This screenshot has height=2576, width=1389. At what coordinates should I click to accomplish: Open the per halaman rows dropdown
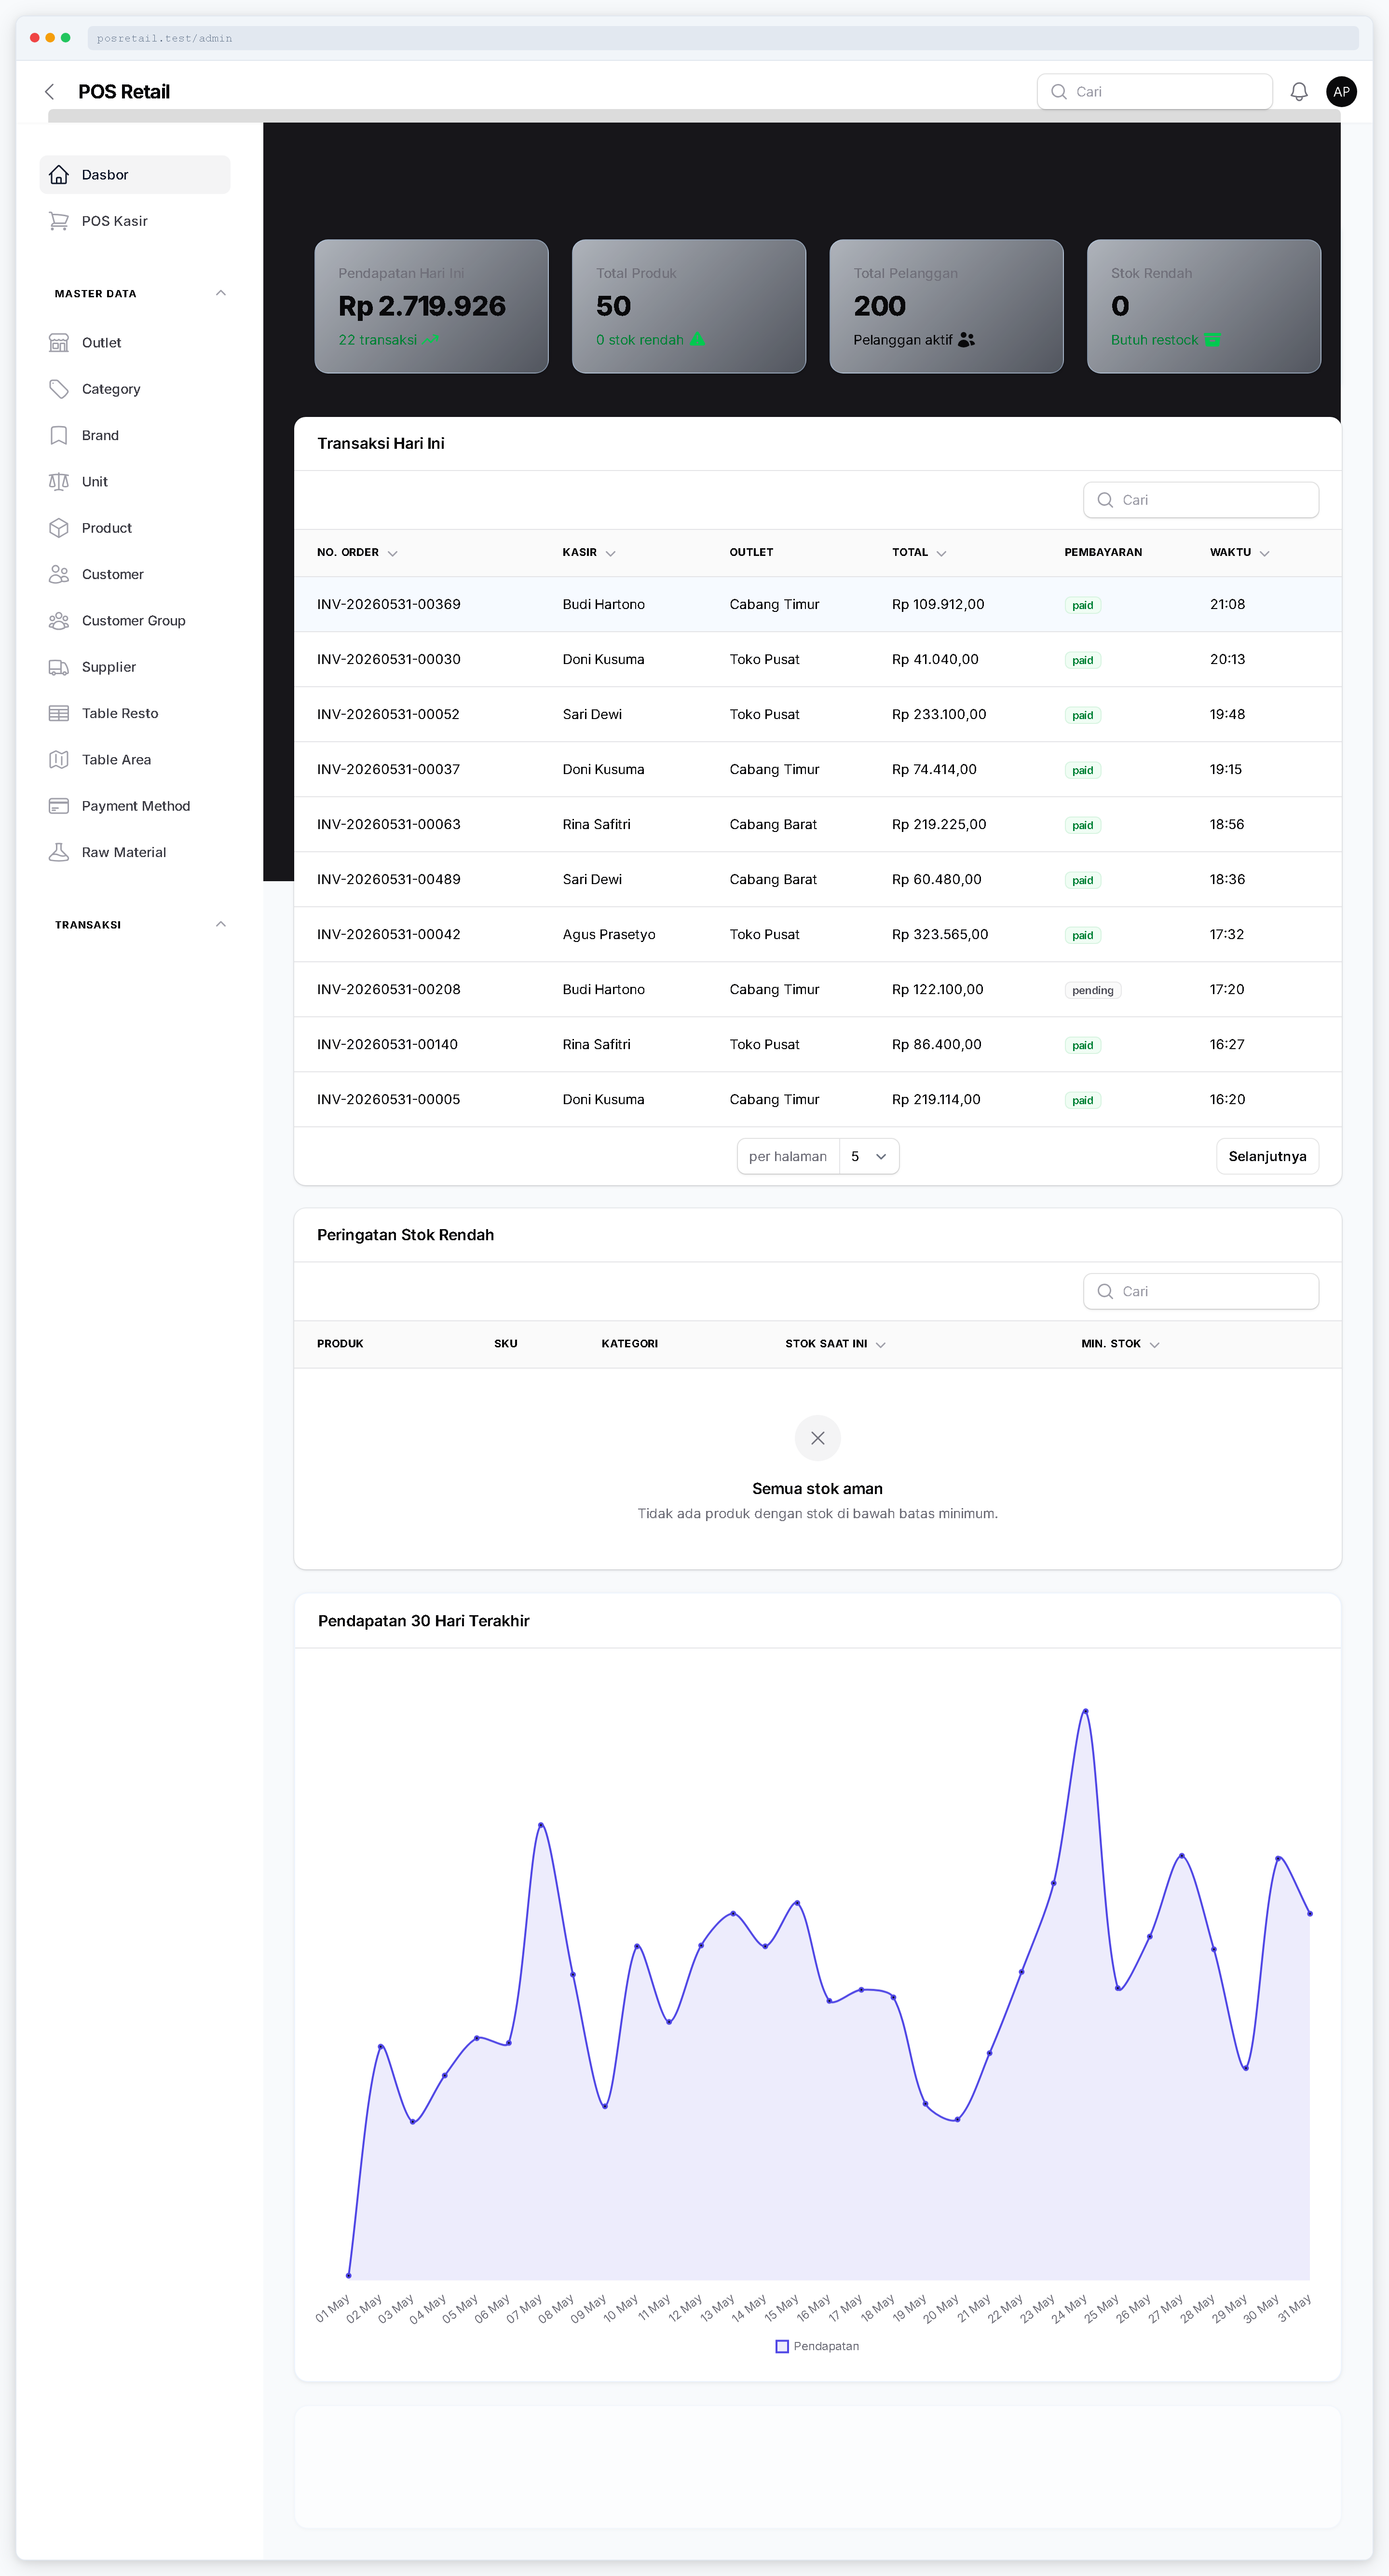(x=870, y=1156)
